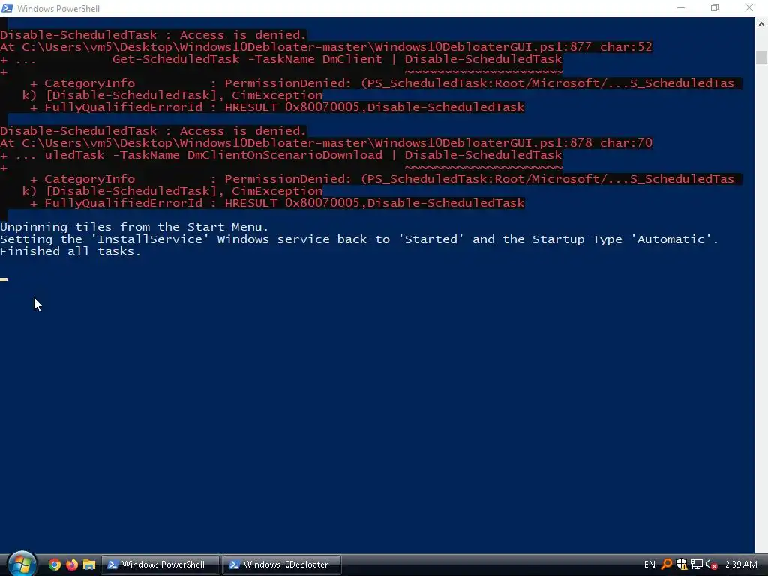Image resolution: width=768 pixels, height=576 pixels.
Task: Click the 'Get-ScheduledTask -TaskName DmClient' line
Action: click(281, 59)
